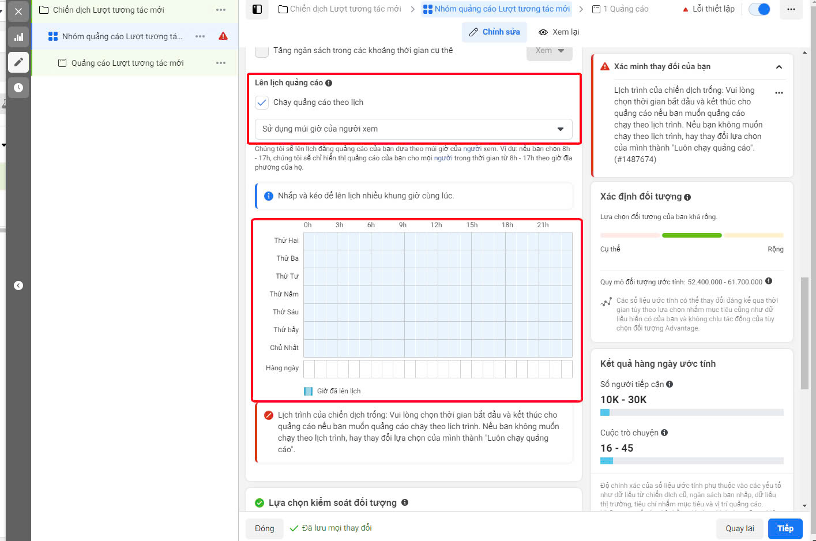Click the red warning triangle on ad set row
The image size is (816, 541).
(x=223, y=36)
